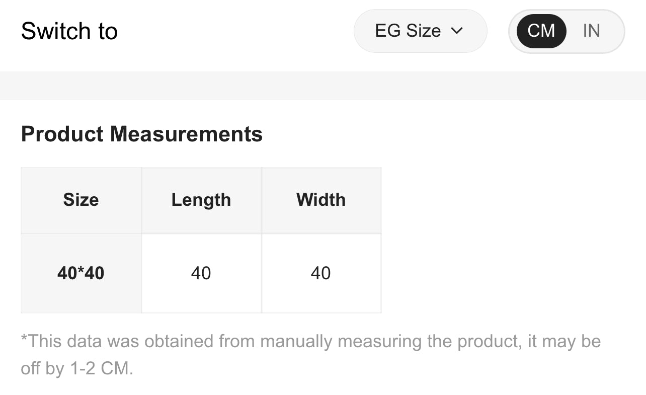Click the Product Measurements heading
Screen dimensions: 646x395
[x=141, y=134]
